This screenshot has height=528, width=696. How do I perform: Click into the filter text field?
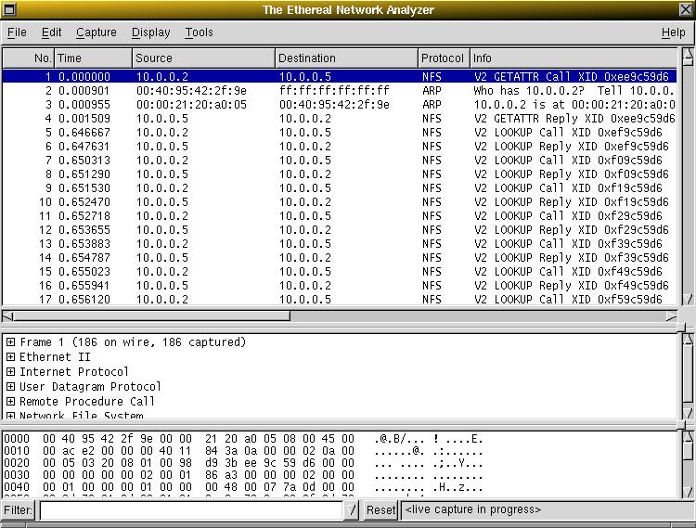(x=191, y=509)
